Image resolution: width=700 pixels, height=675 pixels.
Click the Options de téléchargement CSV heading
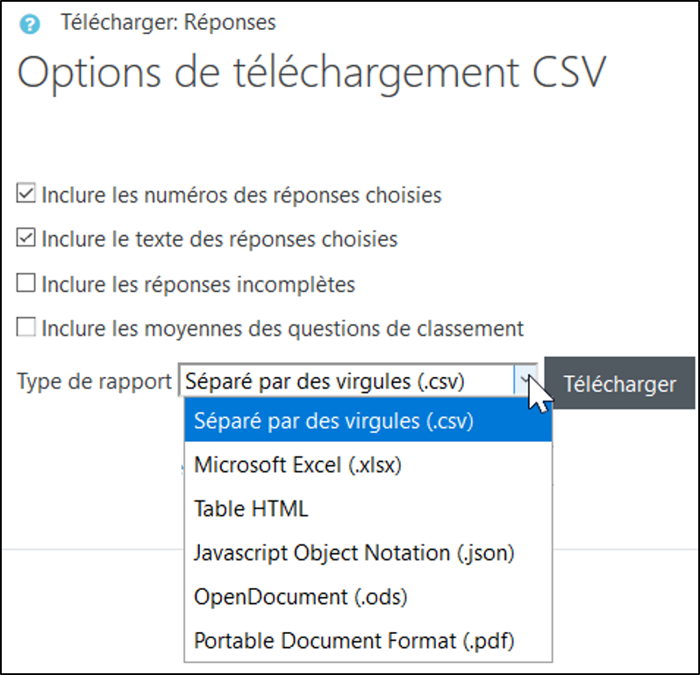point(311,73)
